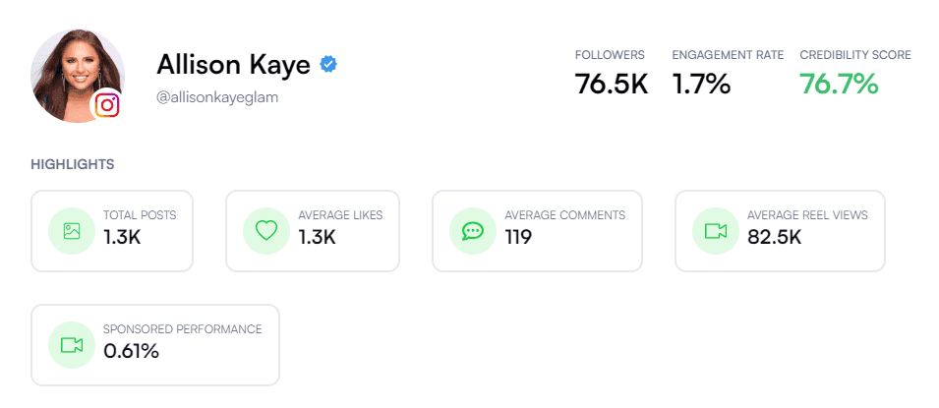Open the @allisonkayeglam handle link
The width and height of the screenshot is (939, 408).
(x=217, y=97)
